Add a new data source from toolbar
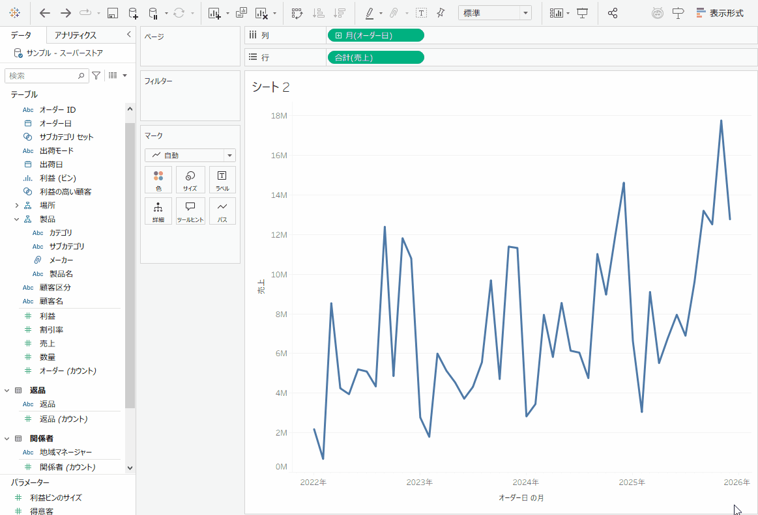The image size is (758, 515). click(x=132, y=13)
